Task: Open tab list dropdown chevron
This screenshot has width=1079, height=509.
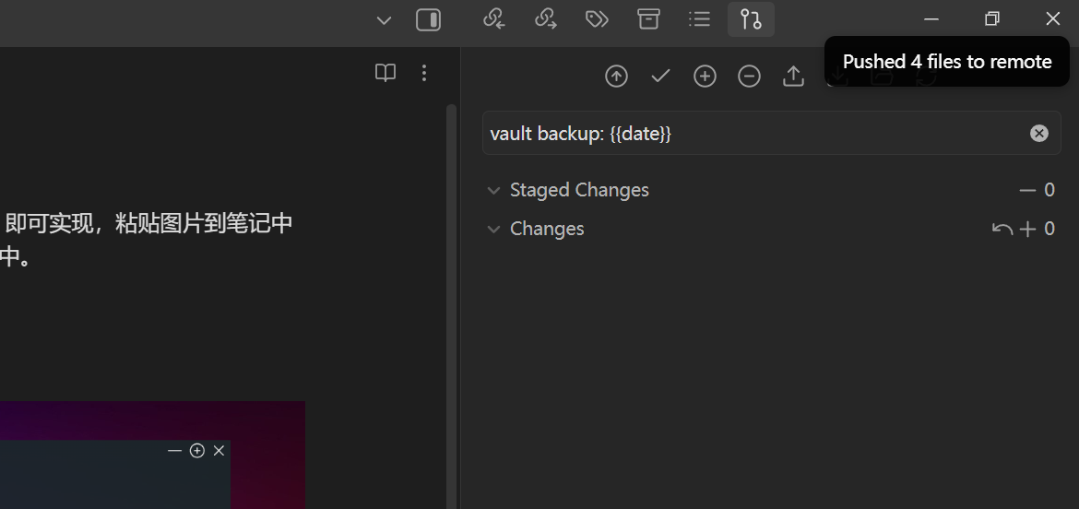Action: click(x=385, y=20)
